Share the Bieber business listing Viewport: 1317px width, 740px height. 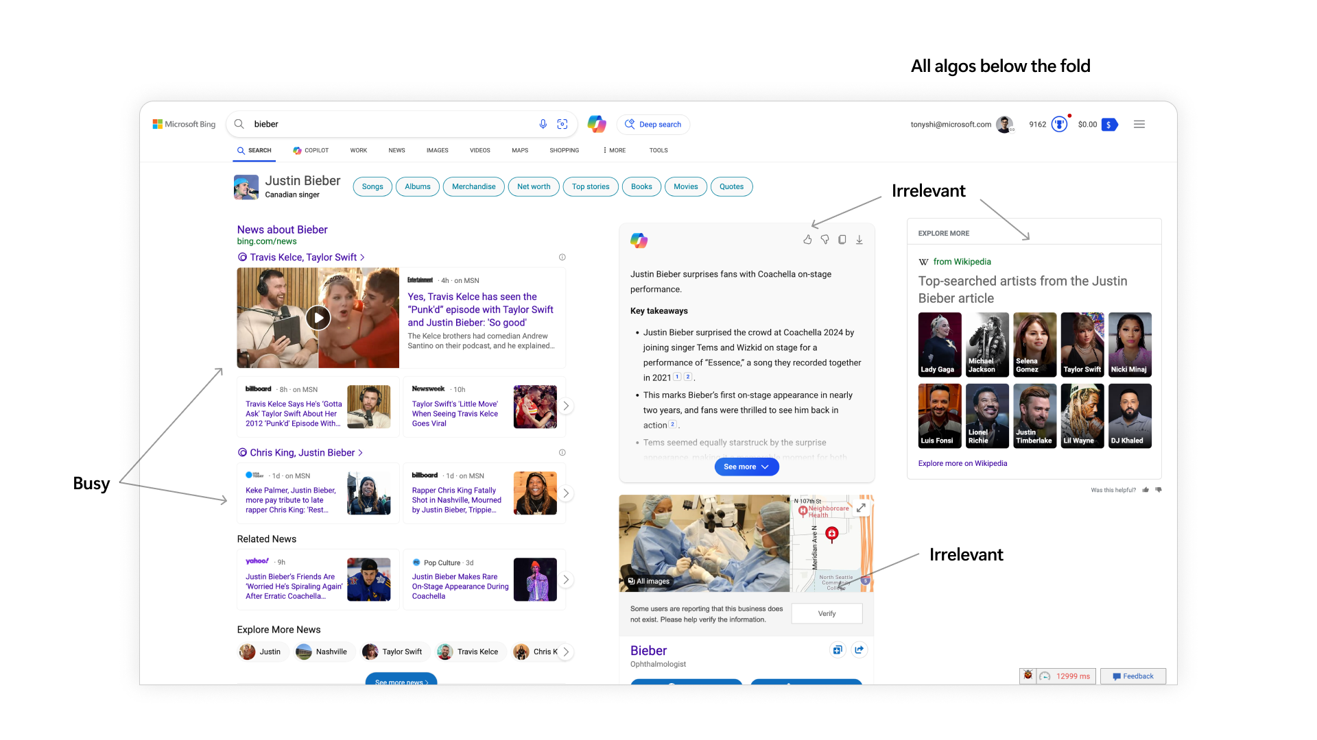click(859, 650)
